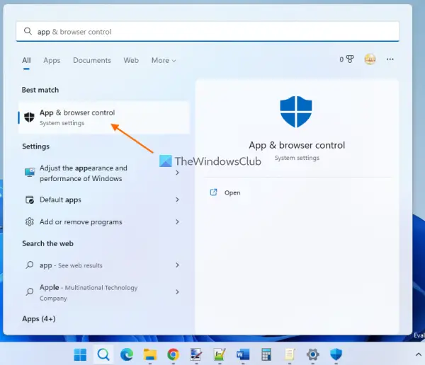Viewport: 425px width, 365px height.
Task: Click the Apps (4+) section heading
Action: pyautogui.click(x=39, y=319)
